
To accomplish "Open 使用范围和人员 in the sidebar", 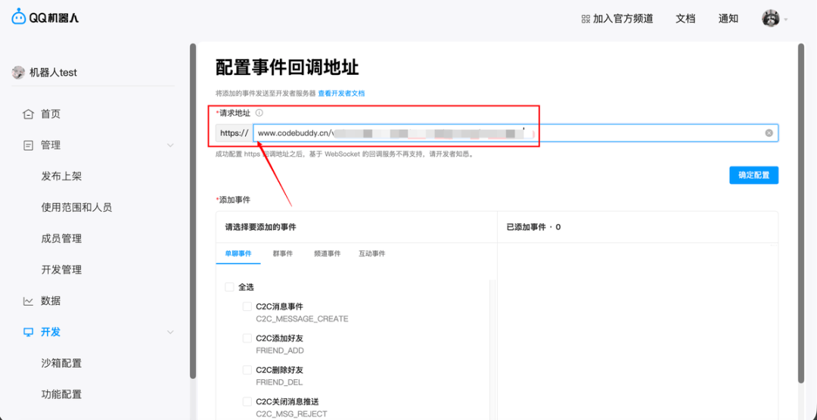I will (76, 207).
